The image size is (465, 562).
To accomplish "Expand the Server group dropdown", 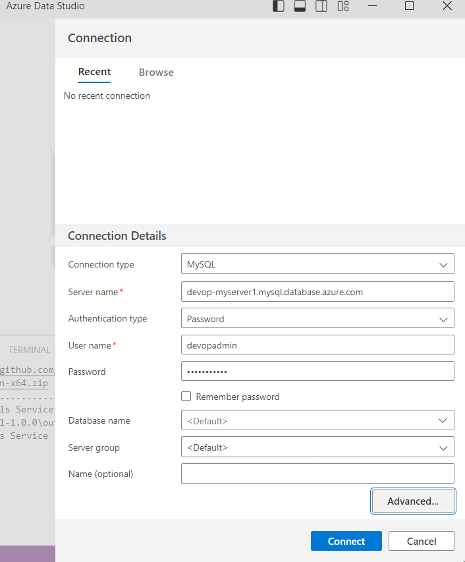I will click(x=317, y=447).
